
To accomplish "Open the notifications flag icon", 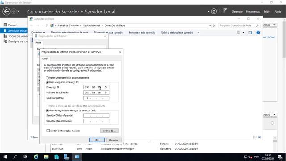I will tap(225, 11).
